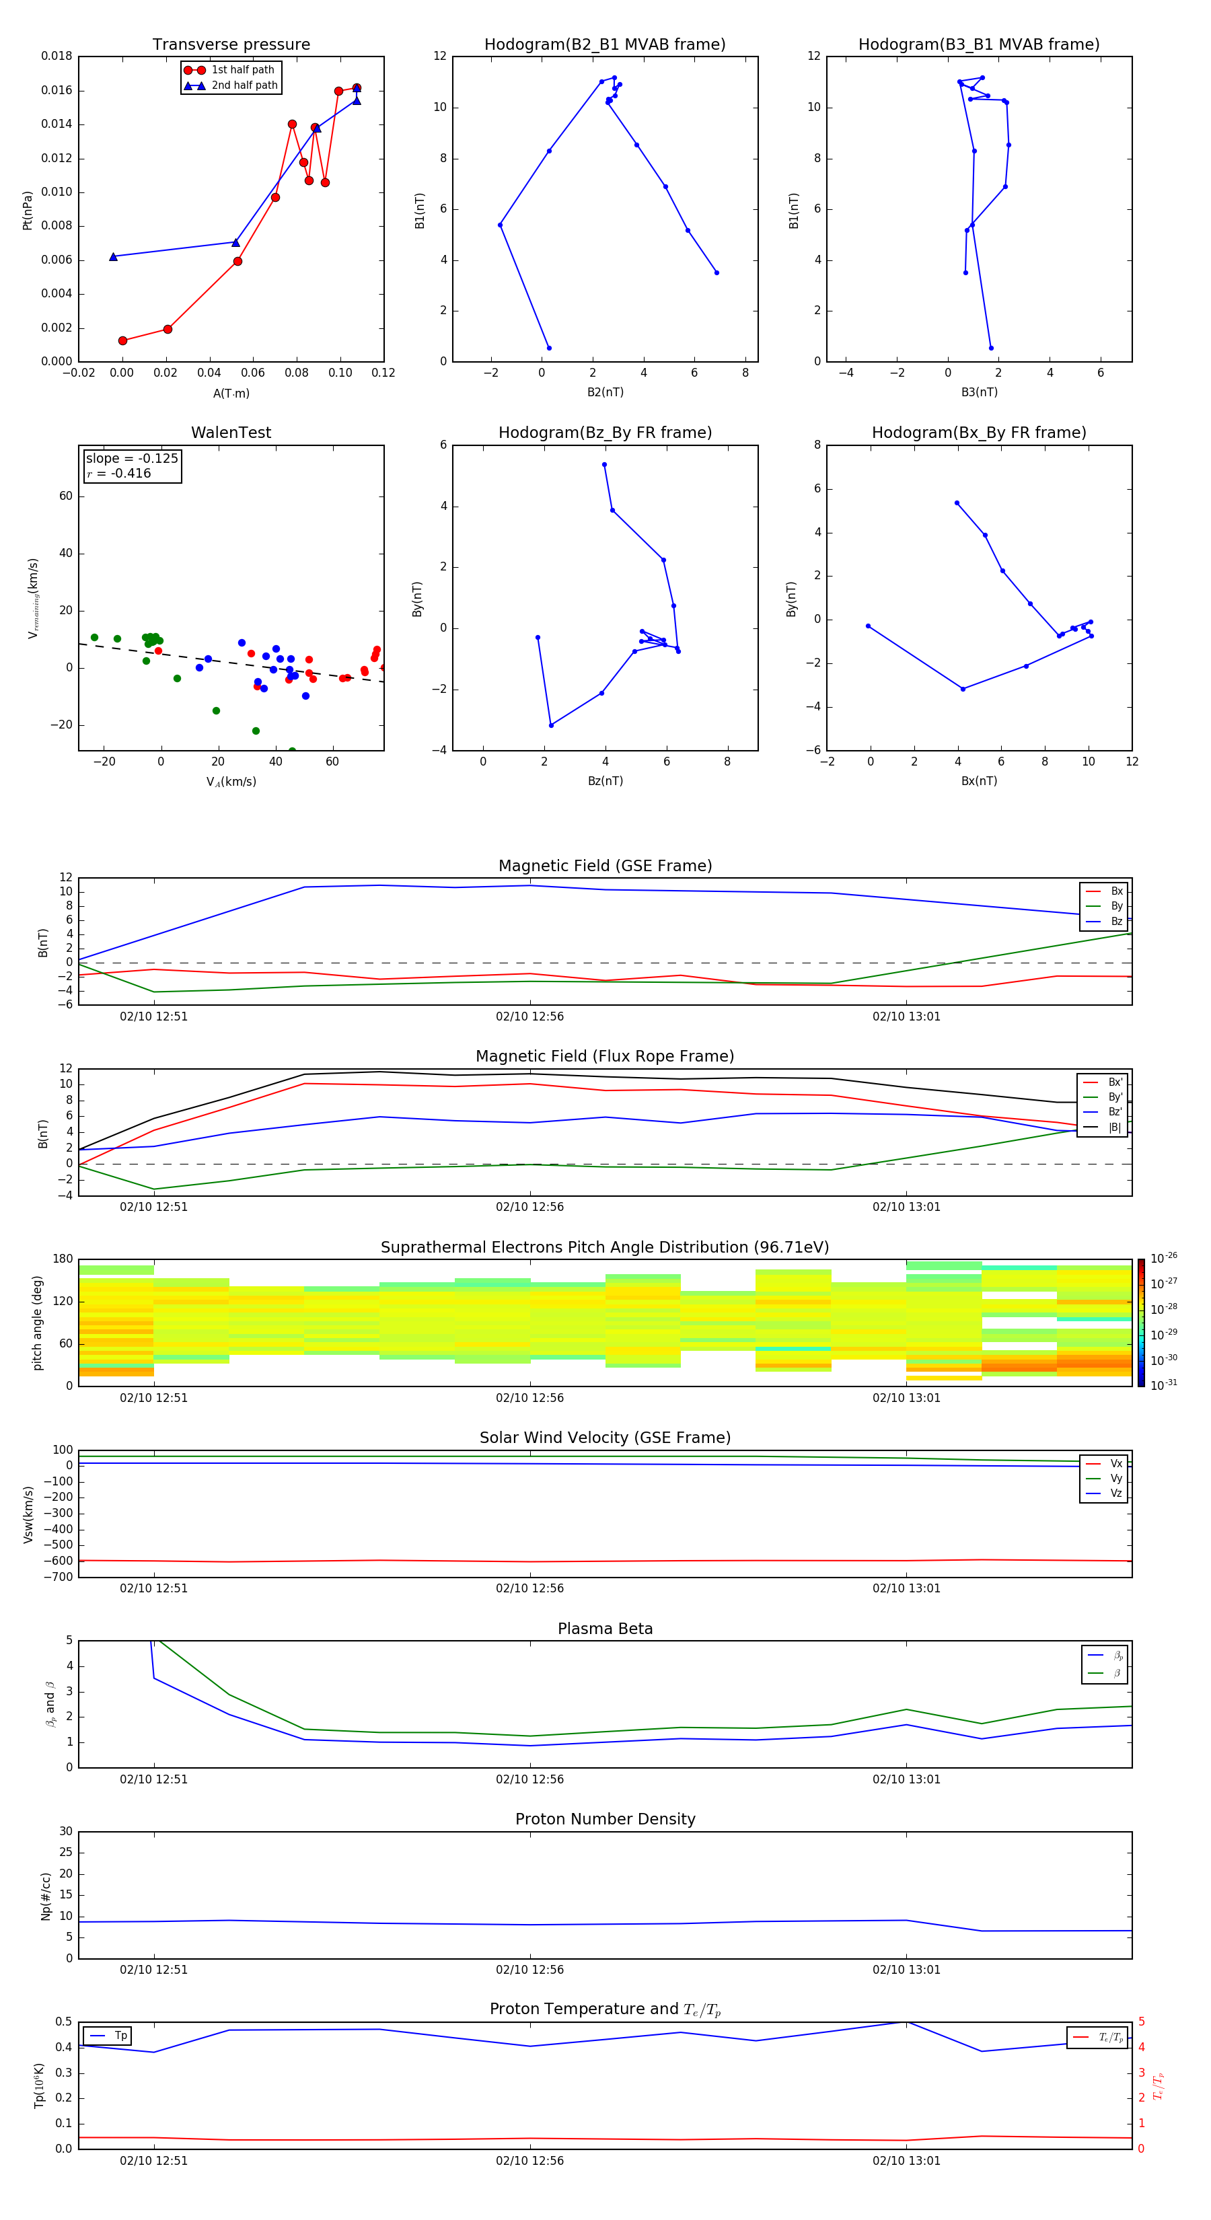Click the Suprathermal Electrons Pitch Angle Distribution title
This screenshot has height=2220, width=1211.
tap(605, 1248)
